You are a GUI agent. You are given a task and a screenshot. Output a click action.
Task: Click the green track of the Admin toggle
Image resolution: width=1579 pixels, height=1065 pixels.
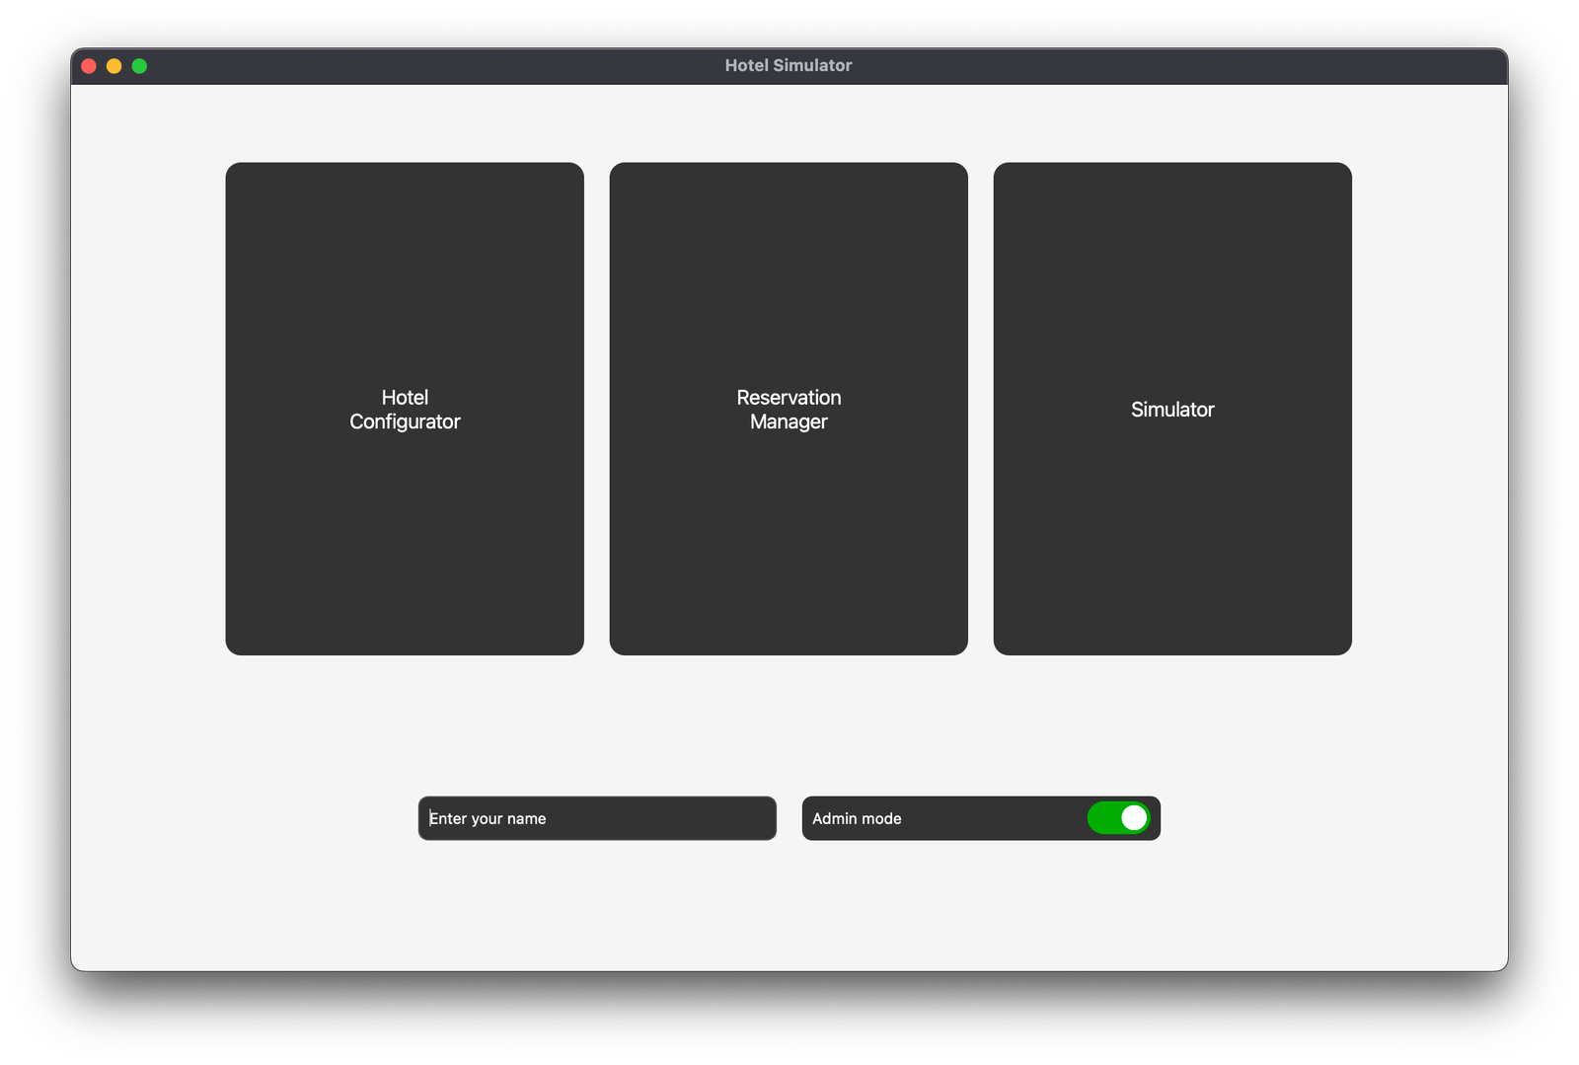(1103, 818)
